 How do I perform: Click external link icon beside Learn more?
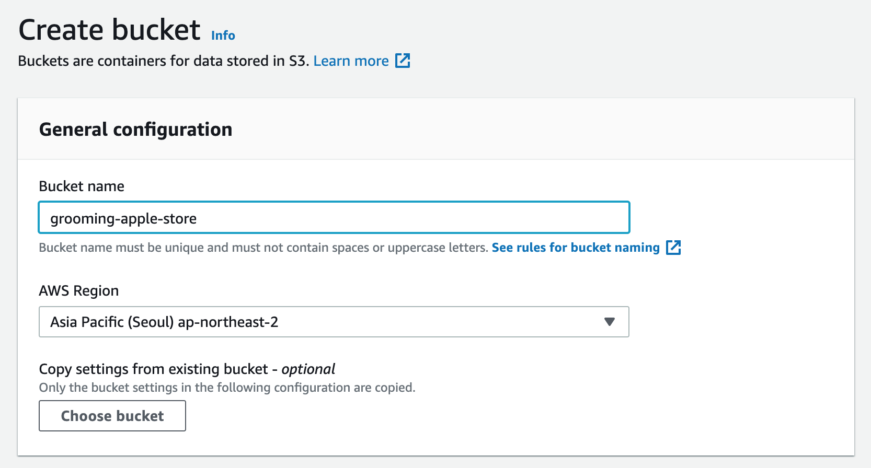[x=403, y=61]
